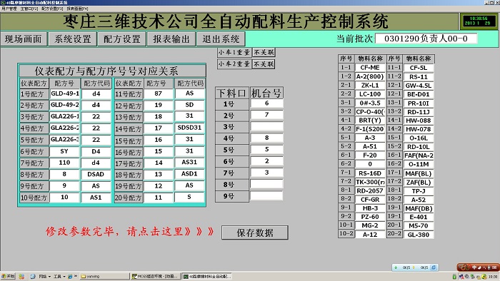Click 下料口 6号 machine number field
The height and width of the screenshot is (281, 500).
266,161
